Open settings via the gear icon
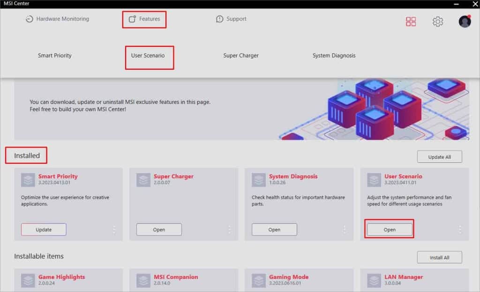 (x=437, y=22)
